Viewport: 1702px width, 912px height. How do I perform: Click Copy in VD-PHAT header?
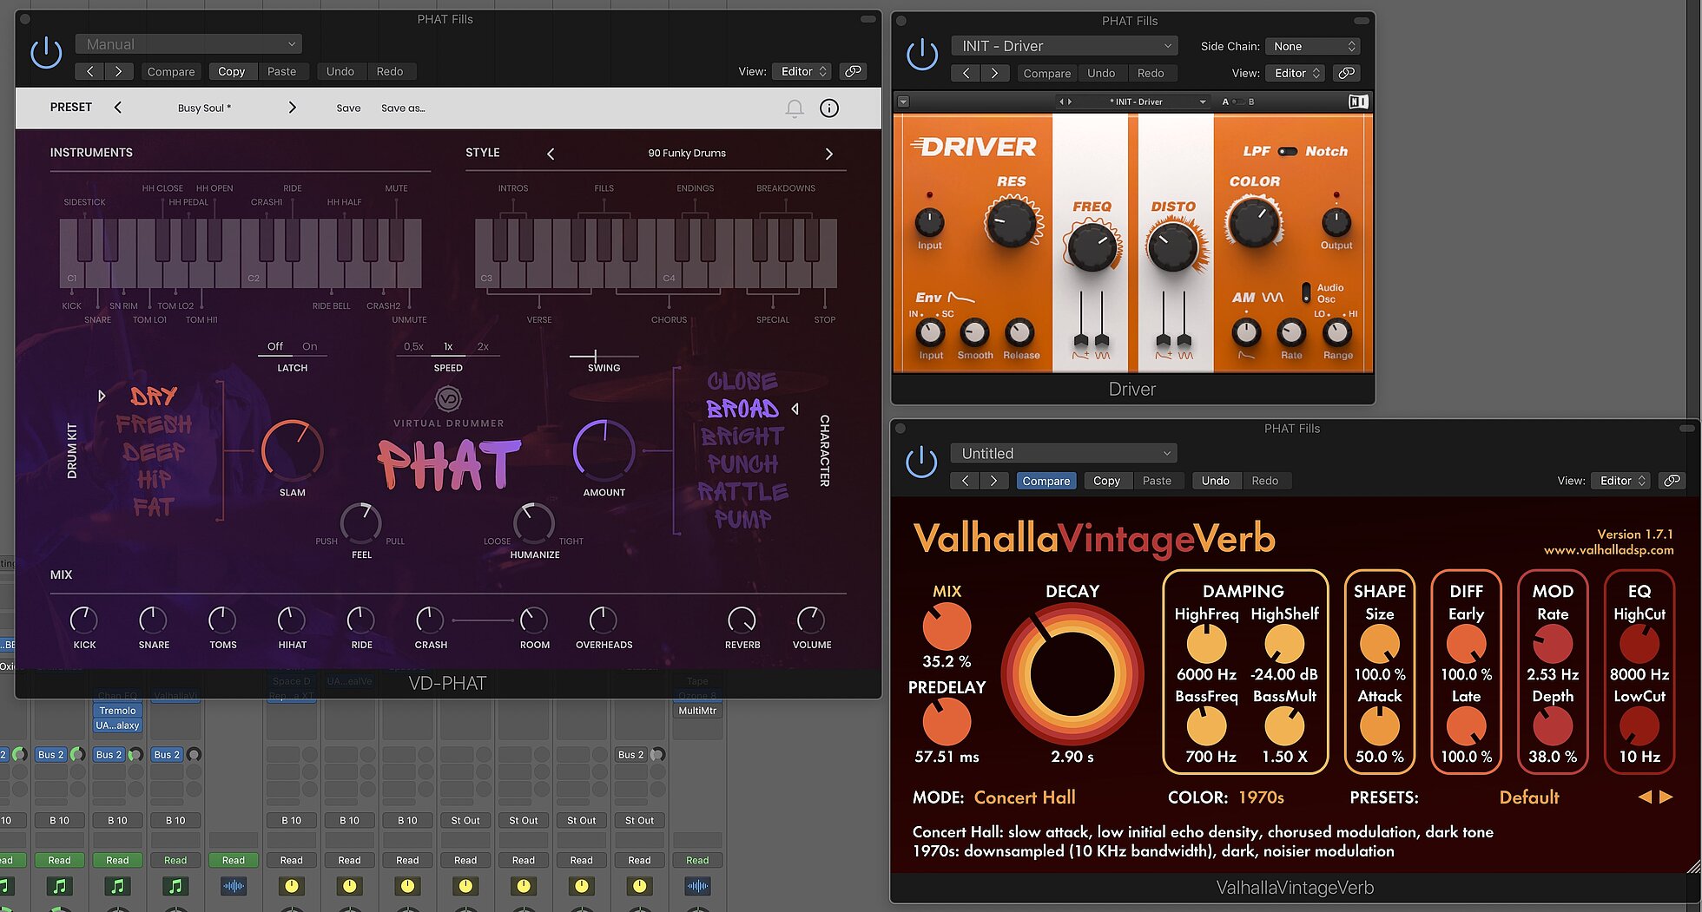(231, 71)
